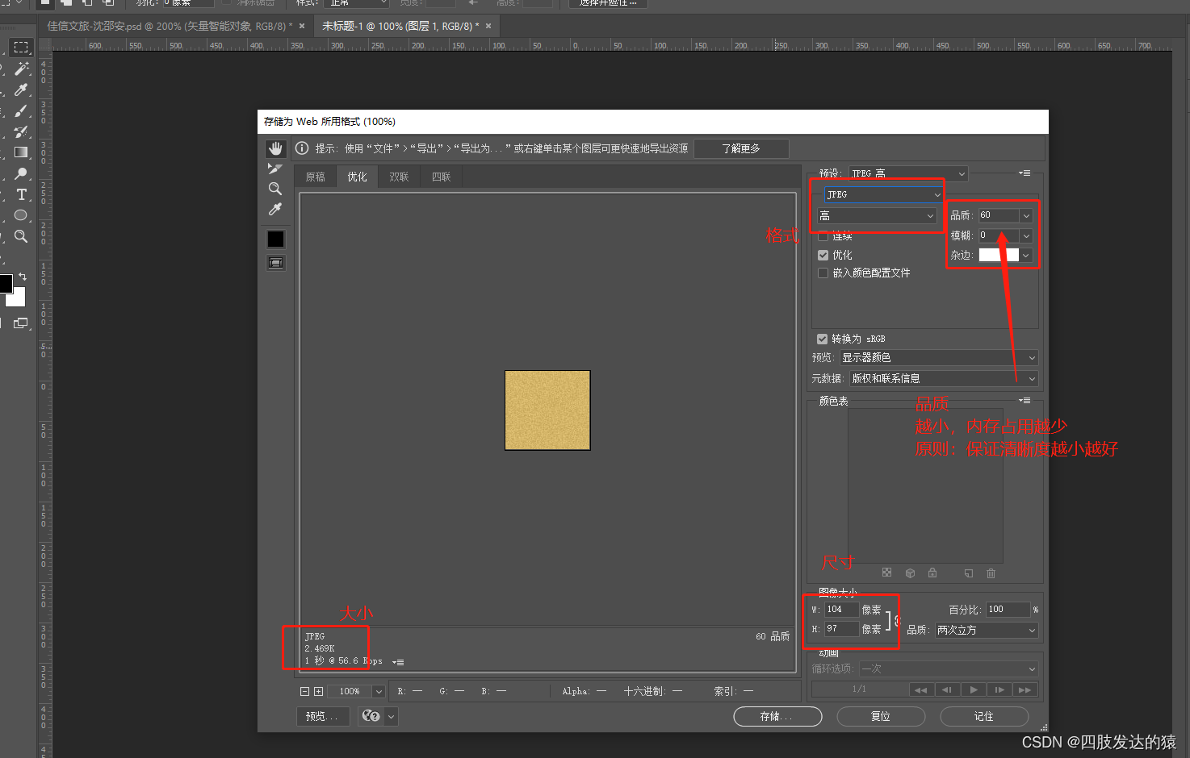Click web-safe cube icon in color table

(x=910, y=573)
